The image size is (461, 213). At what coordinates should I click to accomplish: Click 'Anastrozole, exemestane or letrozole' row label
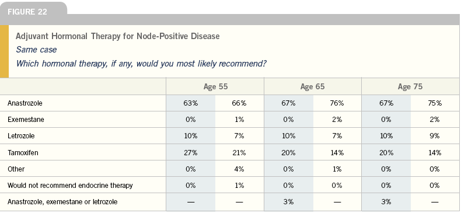pyautogui.click(x=62, y=202)
